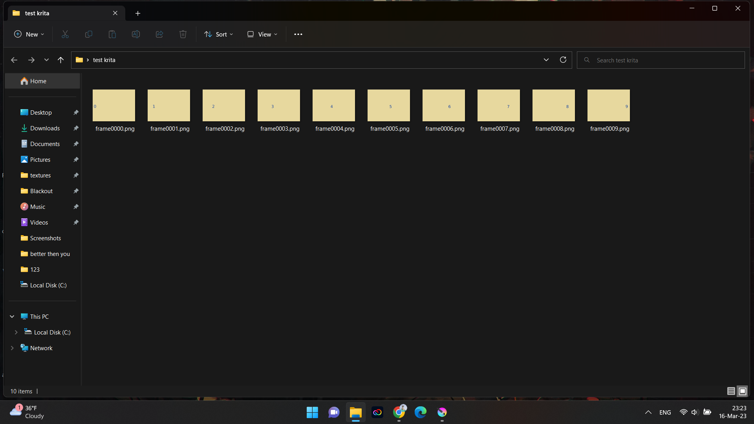The height and width of the screenshot is (424, 754).
Task: Switch to large thumbnails view in the status bar
Action: (742, 391)
